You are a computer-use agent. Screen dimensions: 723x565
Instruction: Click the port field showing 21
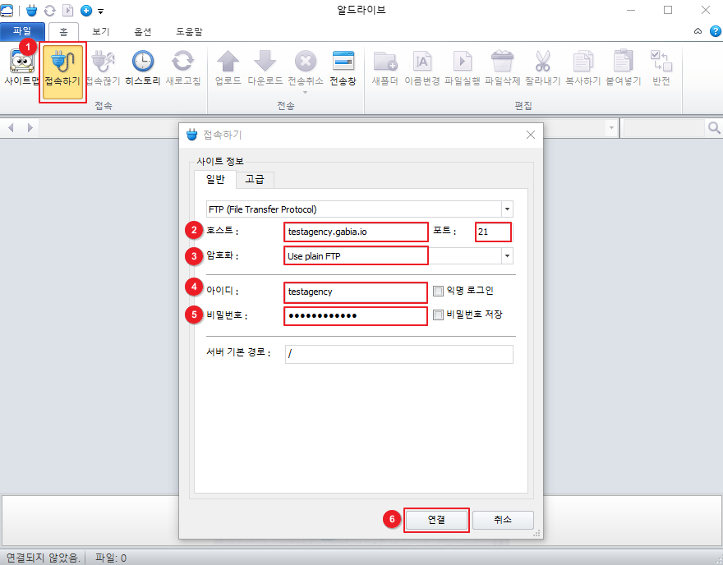click(493, 232)
